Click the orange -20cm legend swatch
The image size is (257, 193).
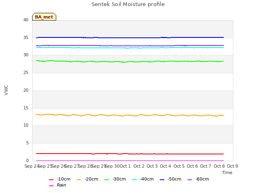tap(79, 180)
